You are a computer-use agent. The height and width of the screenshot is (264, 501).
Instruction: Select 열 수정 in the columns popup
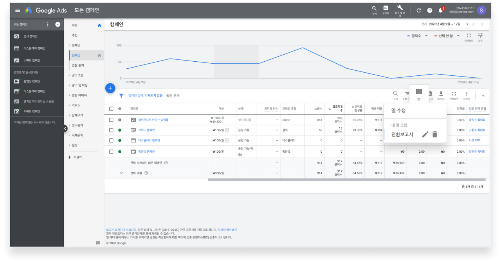(x=398, y=111)
